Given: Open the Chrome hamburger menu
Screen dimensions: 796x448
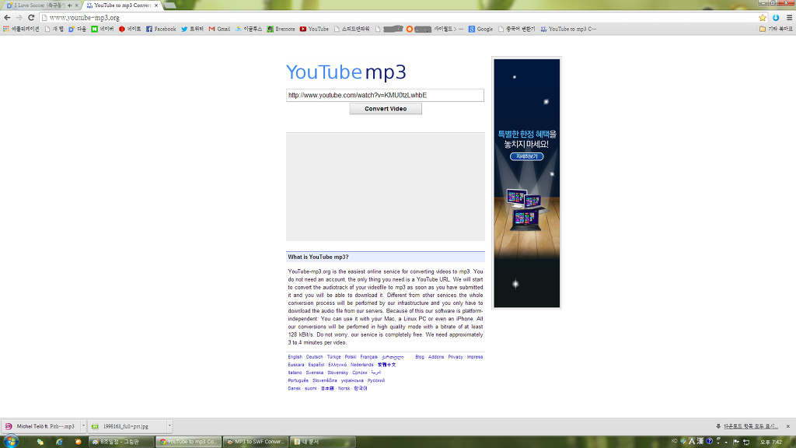Looking at the screenshot, I should pos(788,17).
